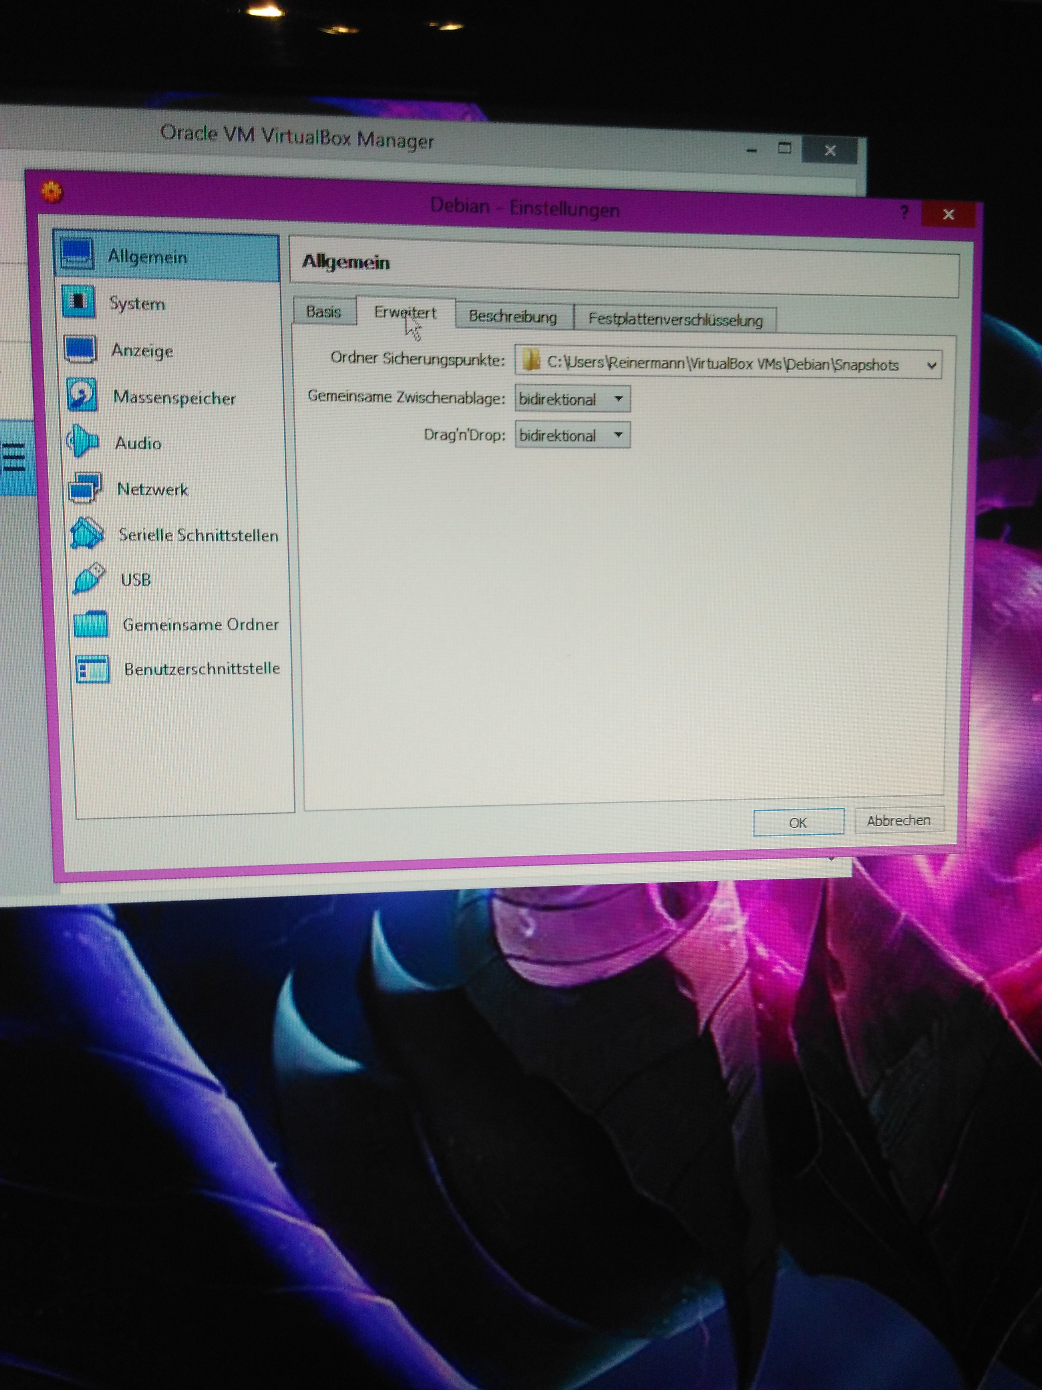
Task: Open the USB plug icon
Action: (89, 578)
